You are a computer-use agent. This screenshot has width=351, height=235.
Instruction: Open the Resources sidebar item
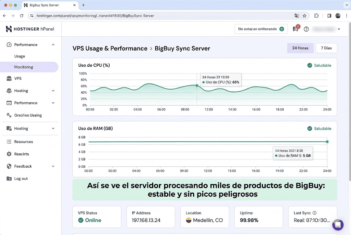pyautogui.click(x=24, y=142)
